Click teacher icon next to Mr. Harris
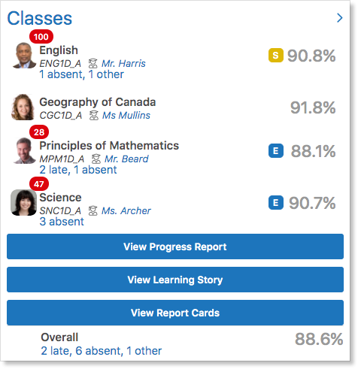Viewport: 358px width, 369px height. [x=93, y=64]
